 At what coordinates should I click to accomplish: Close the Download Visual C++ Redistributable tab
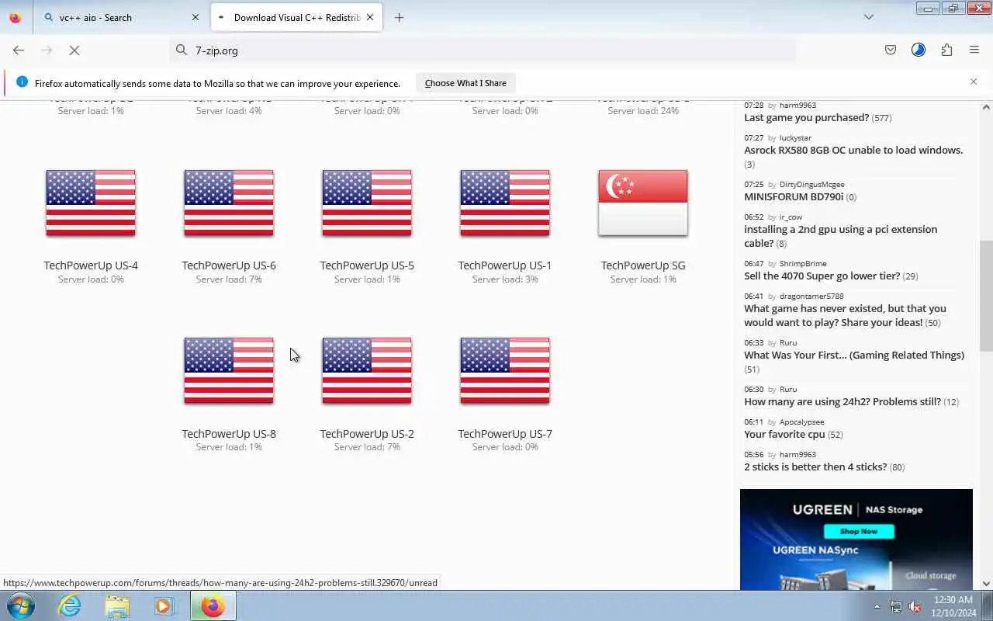pos(370,17)
